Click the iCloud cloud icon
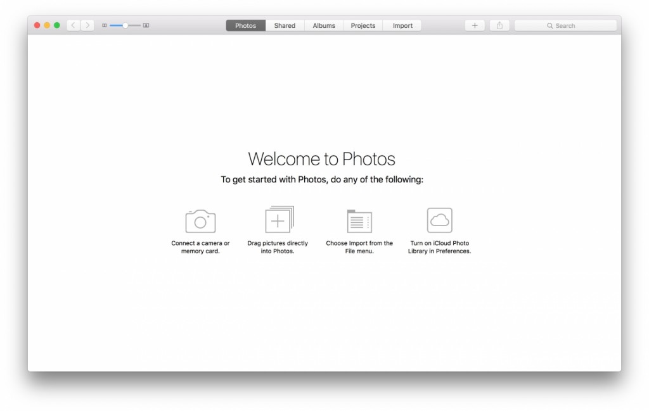The width and height of the screenshot is (649, 411). click(440, 220)
